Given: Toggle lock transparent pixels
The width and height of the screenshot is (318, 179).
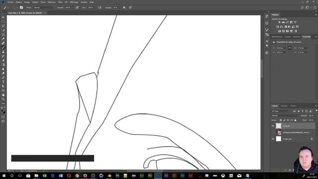Looking at the screenshot, I should point(280,120).
